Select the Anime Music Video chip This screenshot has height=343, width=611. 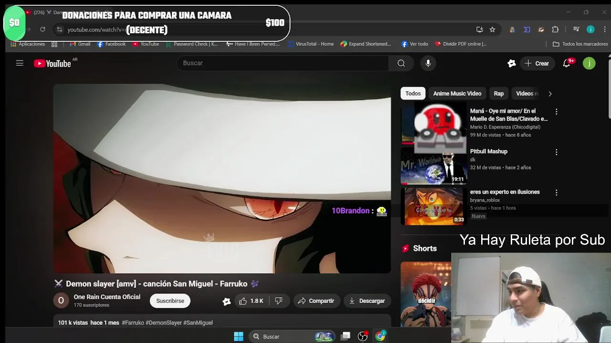pos(457,93)
